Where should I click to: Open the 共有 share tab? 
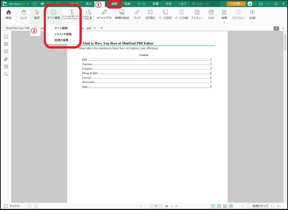[168, 4]
